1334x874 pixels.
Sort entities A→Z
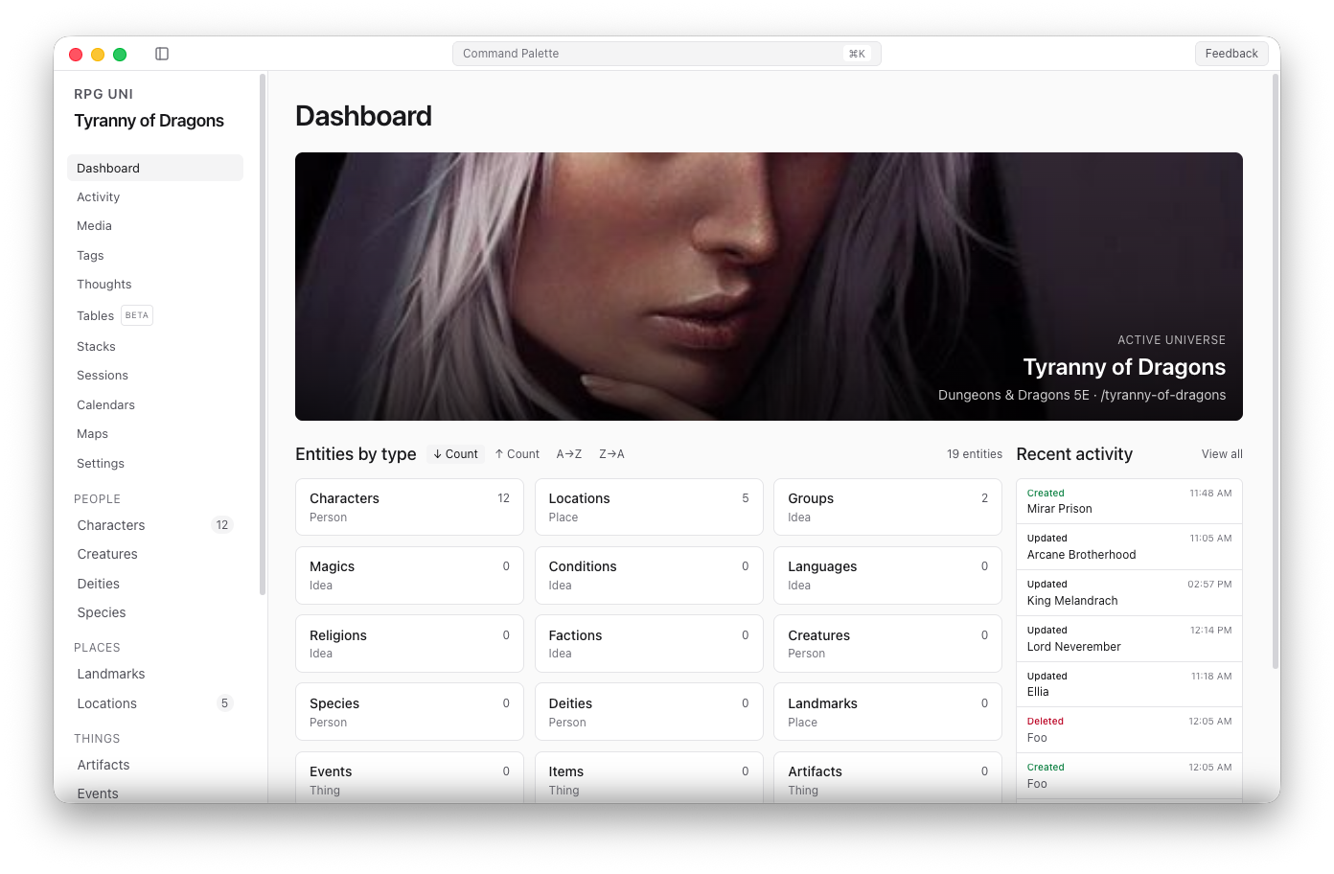pos(569,454)
